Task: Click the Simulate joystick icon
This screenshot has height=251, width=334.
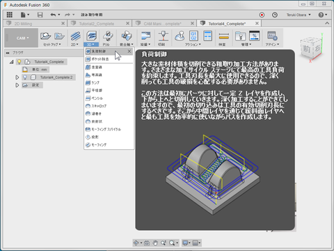Action: [180, 36]
